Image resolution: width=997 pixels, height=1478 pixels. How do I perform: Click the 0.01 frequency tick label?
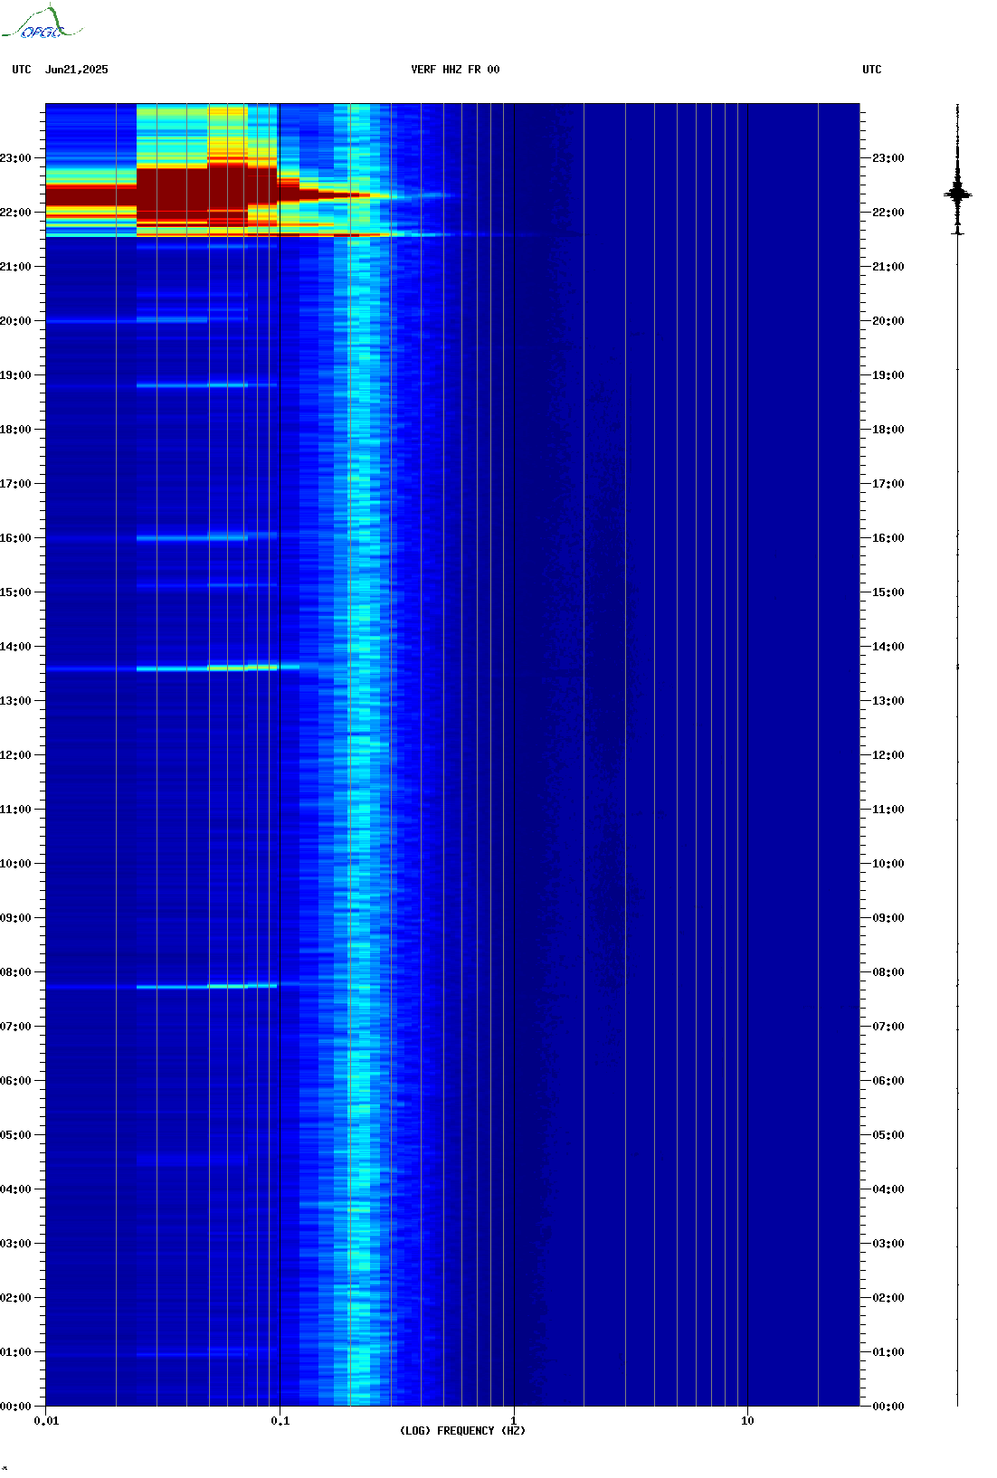pos(46,1421)
